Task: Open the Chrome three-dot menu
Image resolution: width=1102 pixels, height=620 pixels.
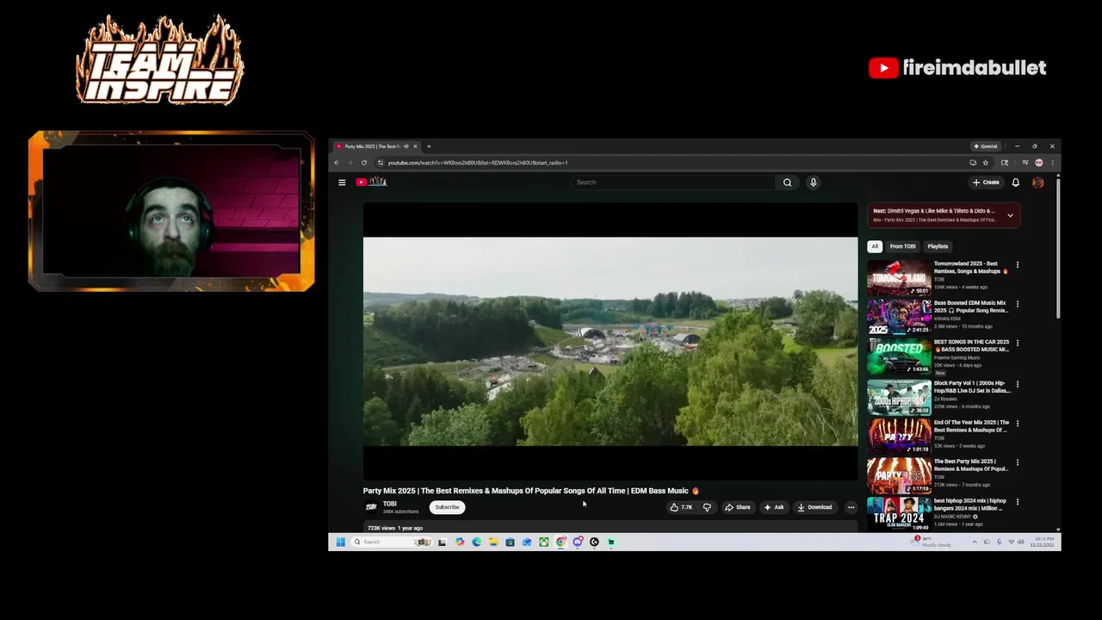Action: coord(1052,163)
